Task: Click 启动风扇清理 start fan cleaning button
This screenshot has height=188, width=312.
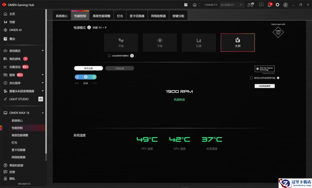Action: click(265, 86)
